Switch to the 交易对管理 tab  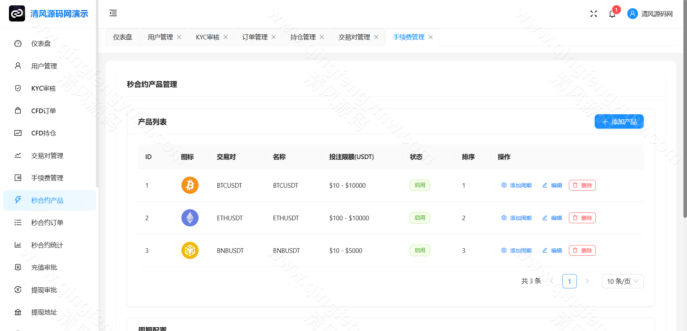pyautogui.click(x=355, y=37)
